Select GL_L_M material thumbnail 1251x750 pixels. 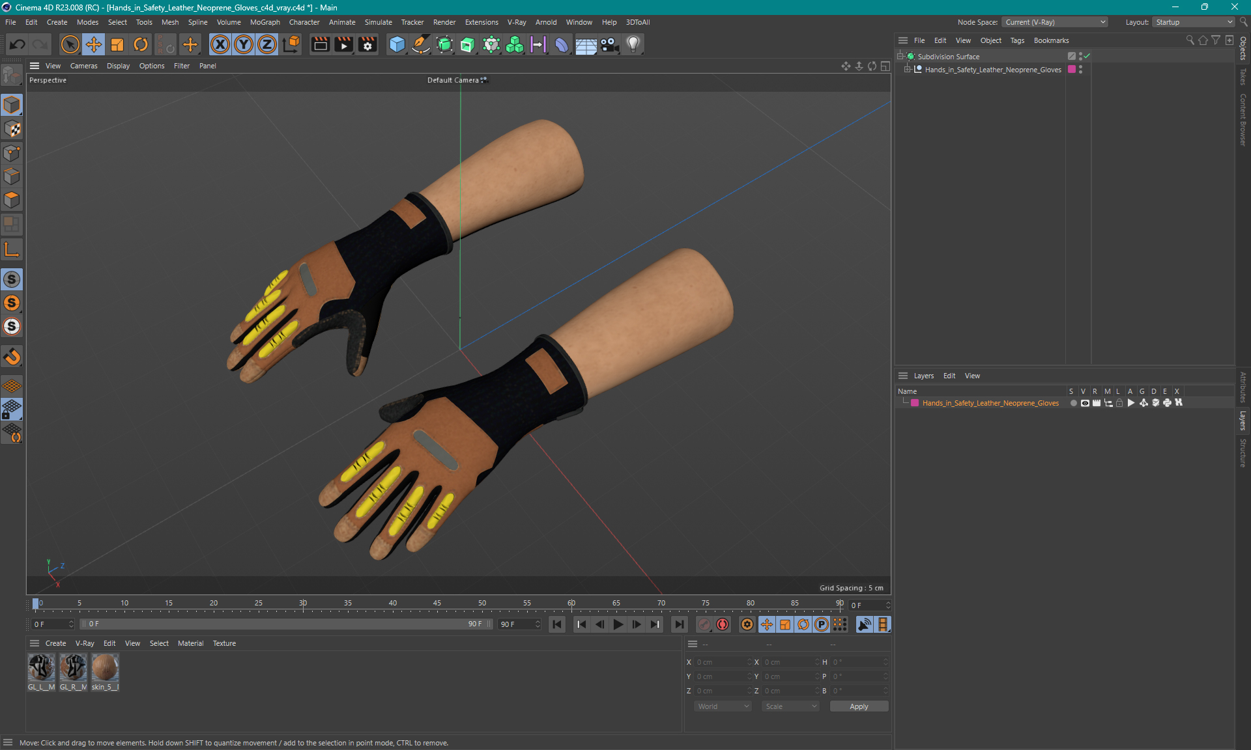41,673
